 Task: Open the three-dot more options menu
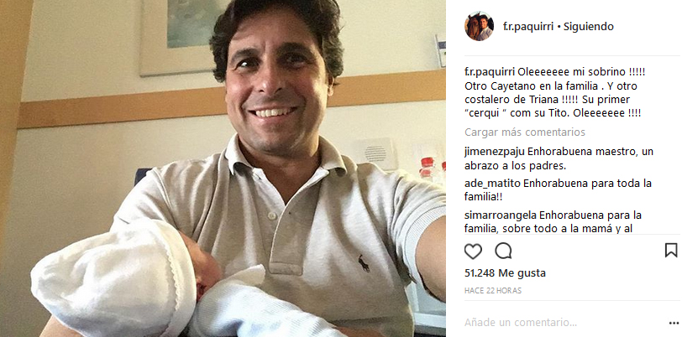(x=674, y=323)
